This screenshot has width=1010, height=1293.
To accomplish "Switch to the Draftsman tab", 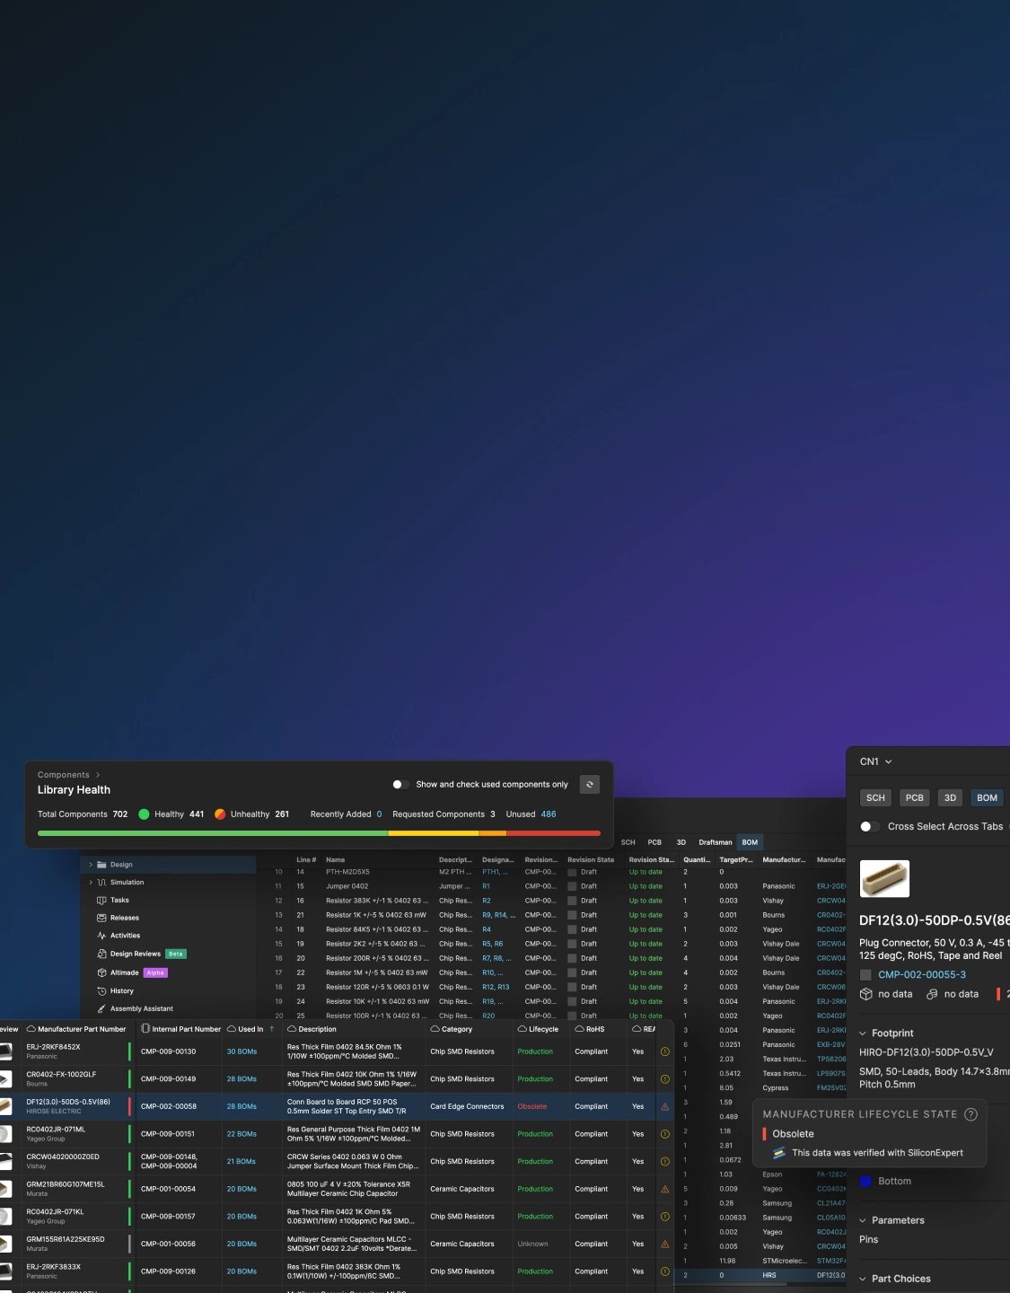I will click(x=715, y=842).
